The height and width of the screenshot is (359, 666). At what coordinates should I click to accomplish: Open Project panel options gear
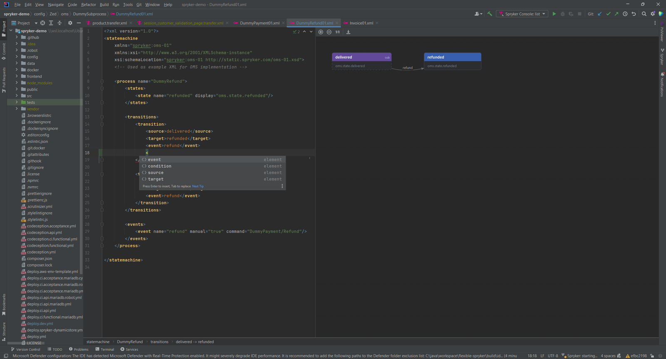click(70, 23)
